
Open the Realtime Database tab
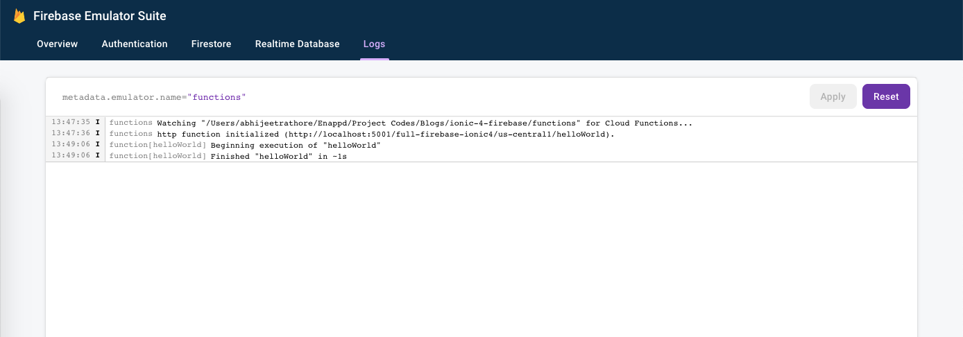point(298,44)
